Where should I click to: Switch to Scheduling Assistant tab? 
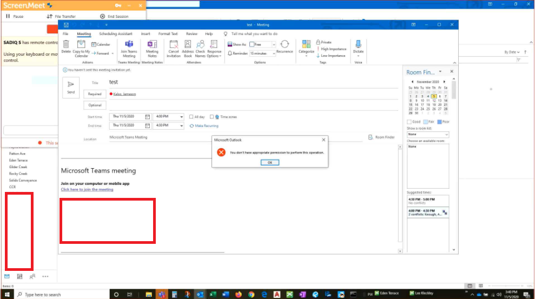click(x=116, y=34)
